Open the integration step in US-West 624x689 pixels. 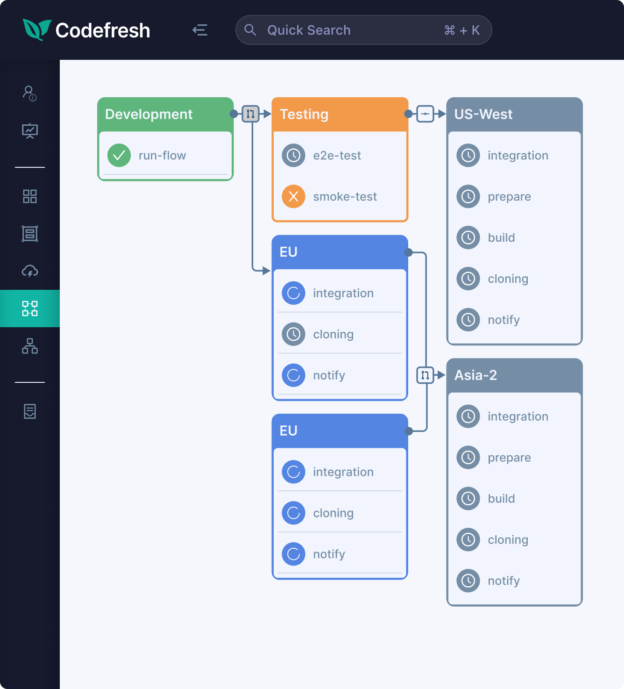click(515, 155)
